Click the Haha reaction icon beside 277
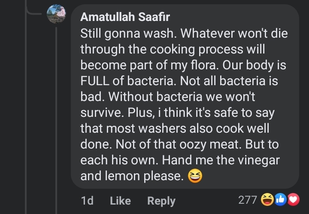Screen dimensions: 309x214 (267, 199)
